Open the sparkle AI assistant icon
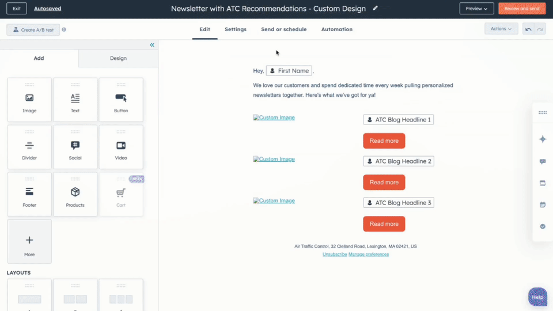 tap(542, 139)
